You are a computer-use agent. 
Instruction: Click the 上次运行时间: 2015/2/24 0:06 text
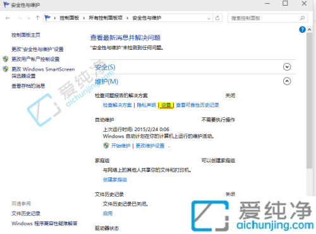(x=136, y=129)
